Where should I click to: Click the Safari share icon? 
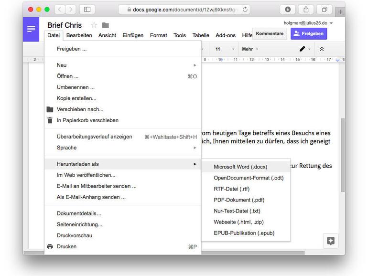point(306,10)
